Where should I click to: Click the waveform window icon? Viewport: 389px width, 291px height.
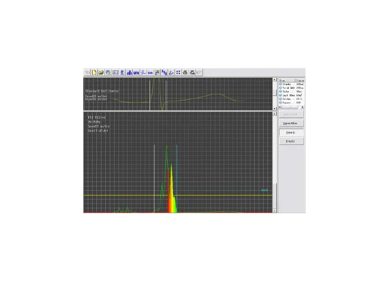115,72
